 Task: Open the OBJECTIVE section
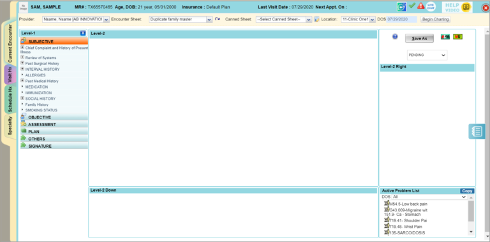point(54,117)
